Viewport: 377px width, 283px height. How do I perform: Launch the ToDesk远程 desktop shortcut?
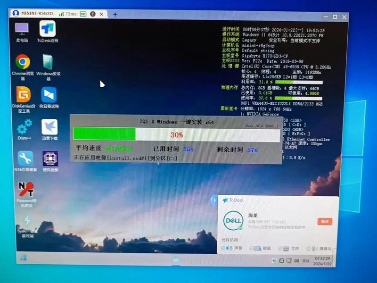[48, 32]
